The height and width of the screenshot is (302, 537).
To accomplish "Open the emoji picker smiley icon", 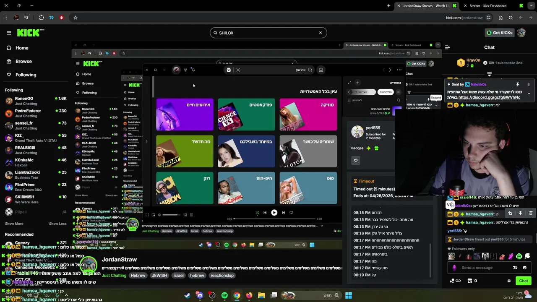I will pyautogui.click(x=524, y=268).
